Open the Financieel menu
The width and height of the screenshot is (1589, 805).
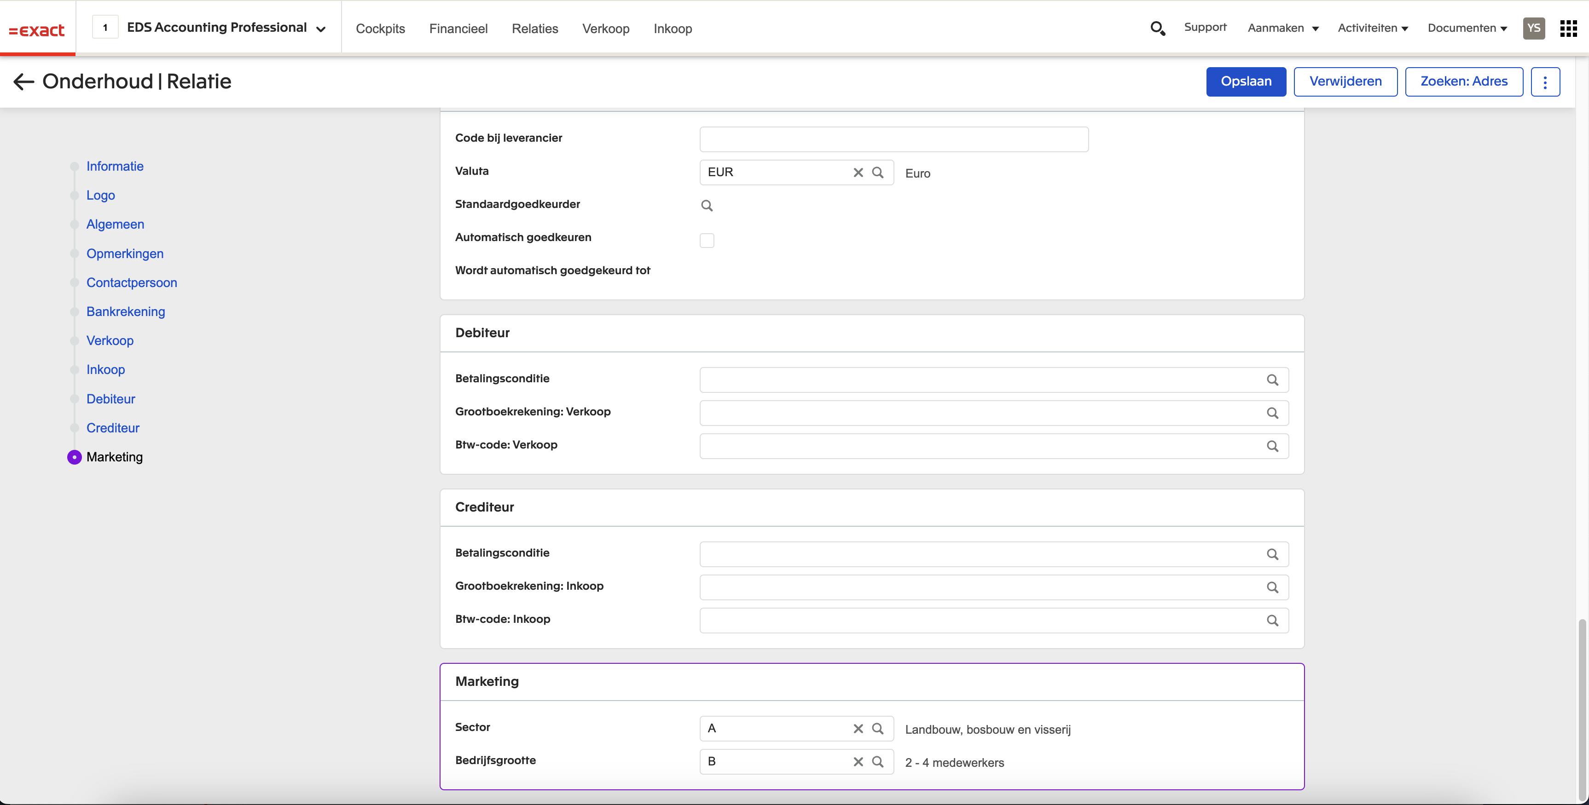pyautogui.click(x=458, y=29)
